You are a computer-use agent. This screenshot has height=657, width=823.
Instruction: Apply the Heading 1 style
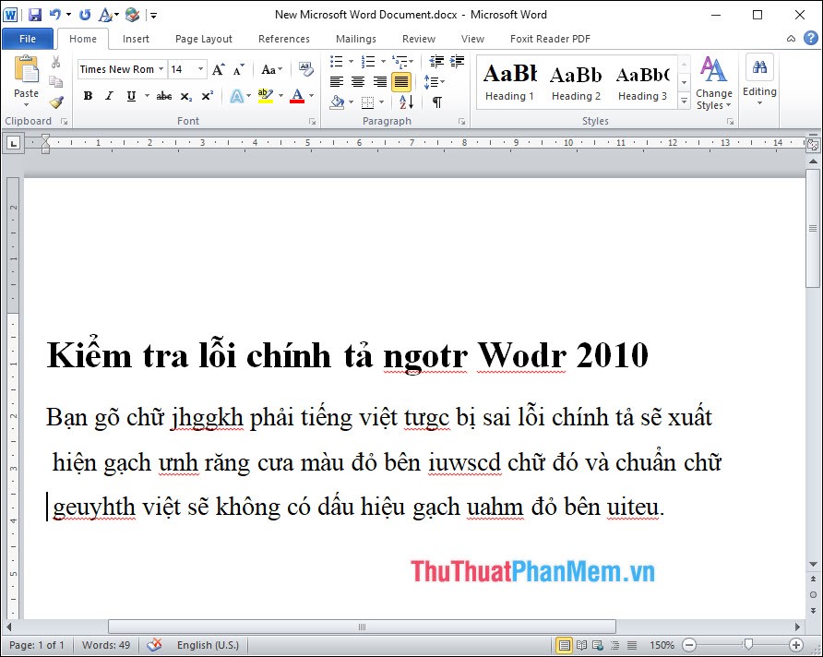509,81
